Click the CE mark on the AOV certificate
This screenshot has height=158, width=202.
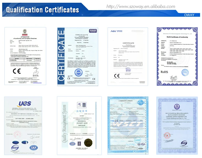117,76
